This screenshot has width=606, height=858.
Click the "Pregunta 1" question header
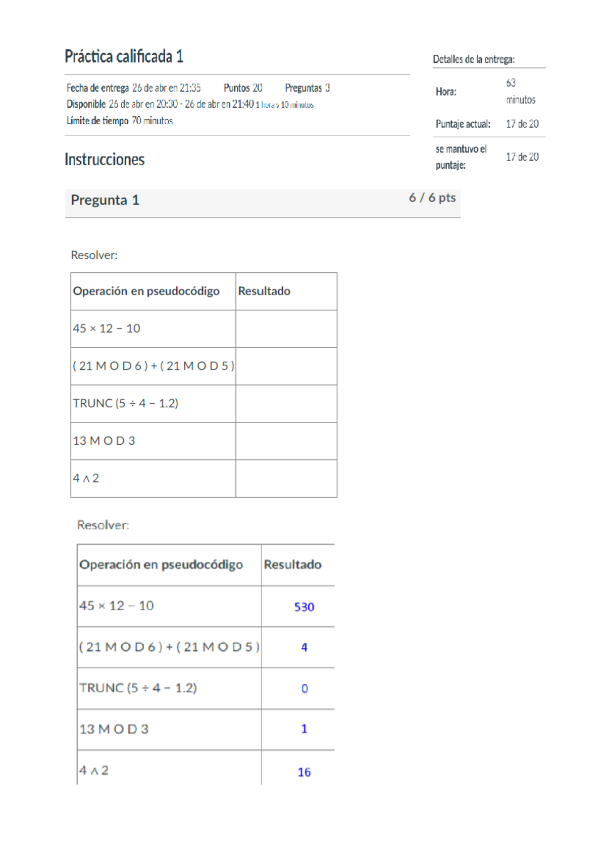tap(105, 200)
